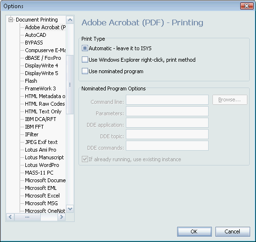Viewport: 256px width, 242px height.
Task: Click the horizontal scroll right arrow
Action: tap(62, 217)
